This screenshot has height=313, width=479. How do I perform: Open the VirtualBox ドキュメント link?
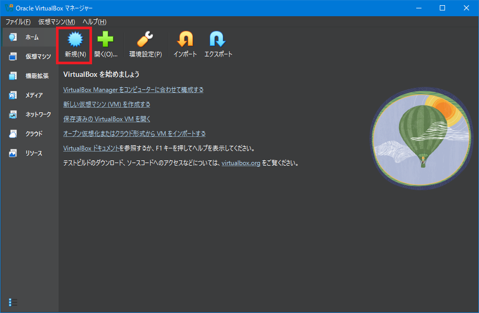[91, 148]
